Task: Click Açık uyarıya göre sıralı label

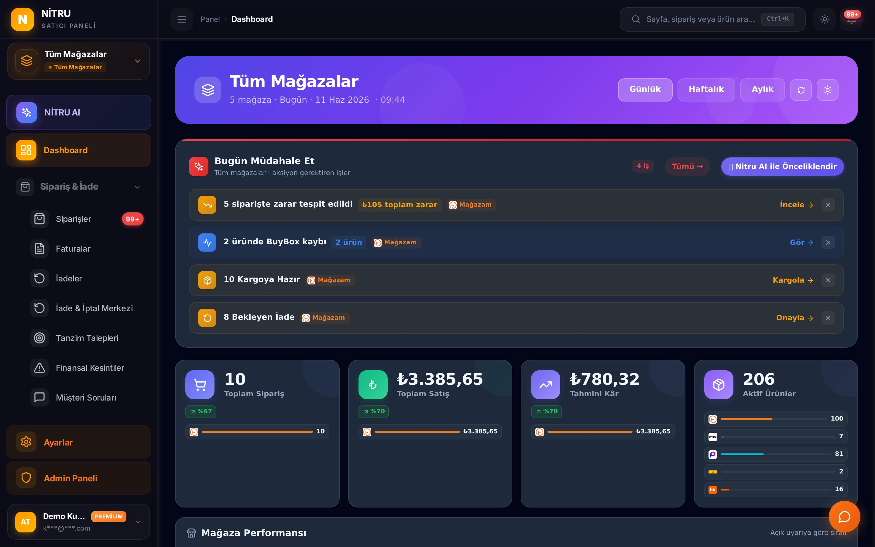Action: click(808, 532)
